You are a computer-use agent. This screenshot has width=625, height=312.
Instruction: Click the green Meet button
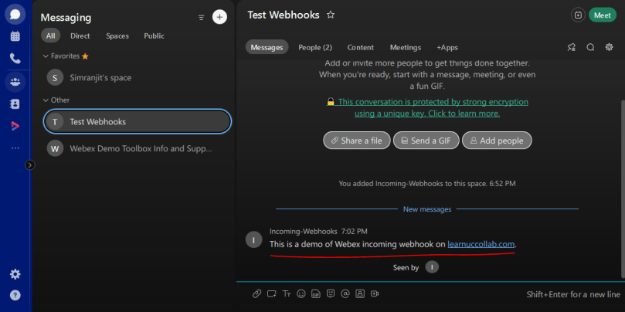click(x=603, y=15)
